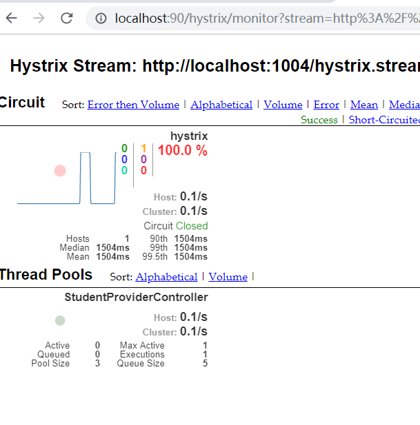Sort circuits by Median link

click(404, 105)
